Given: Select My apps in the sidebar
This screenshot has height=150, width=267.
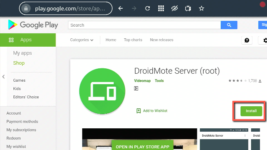Looking at the screenshot, I should pos(23,53).
